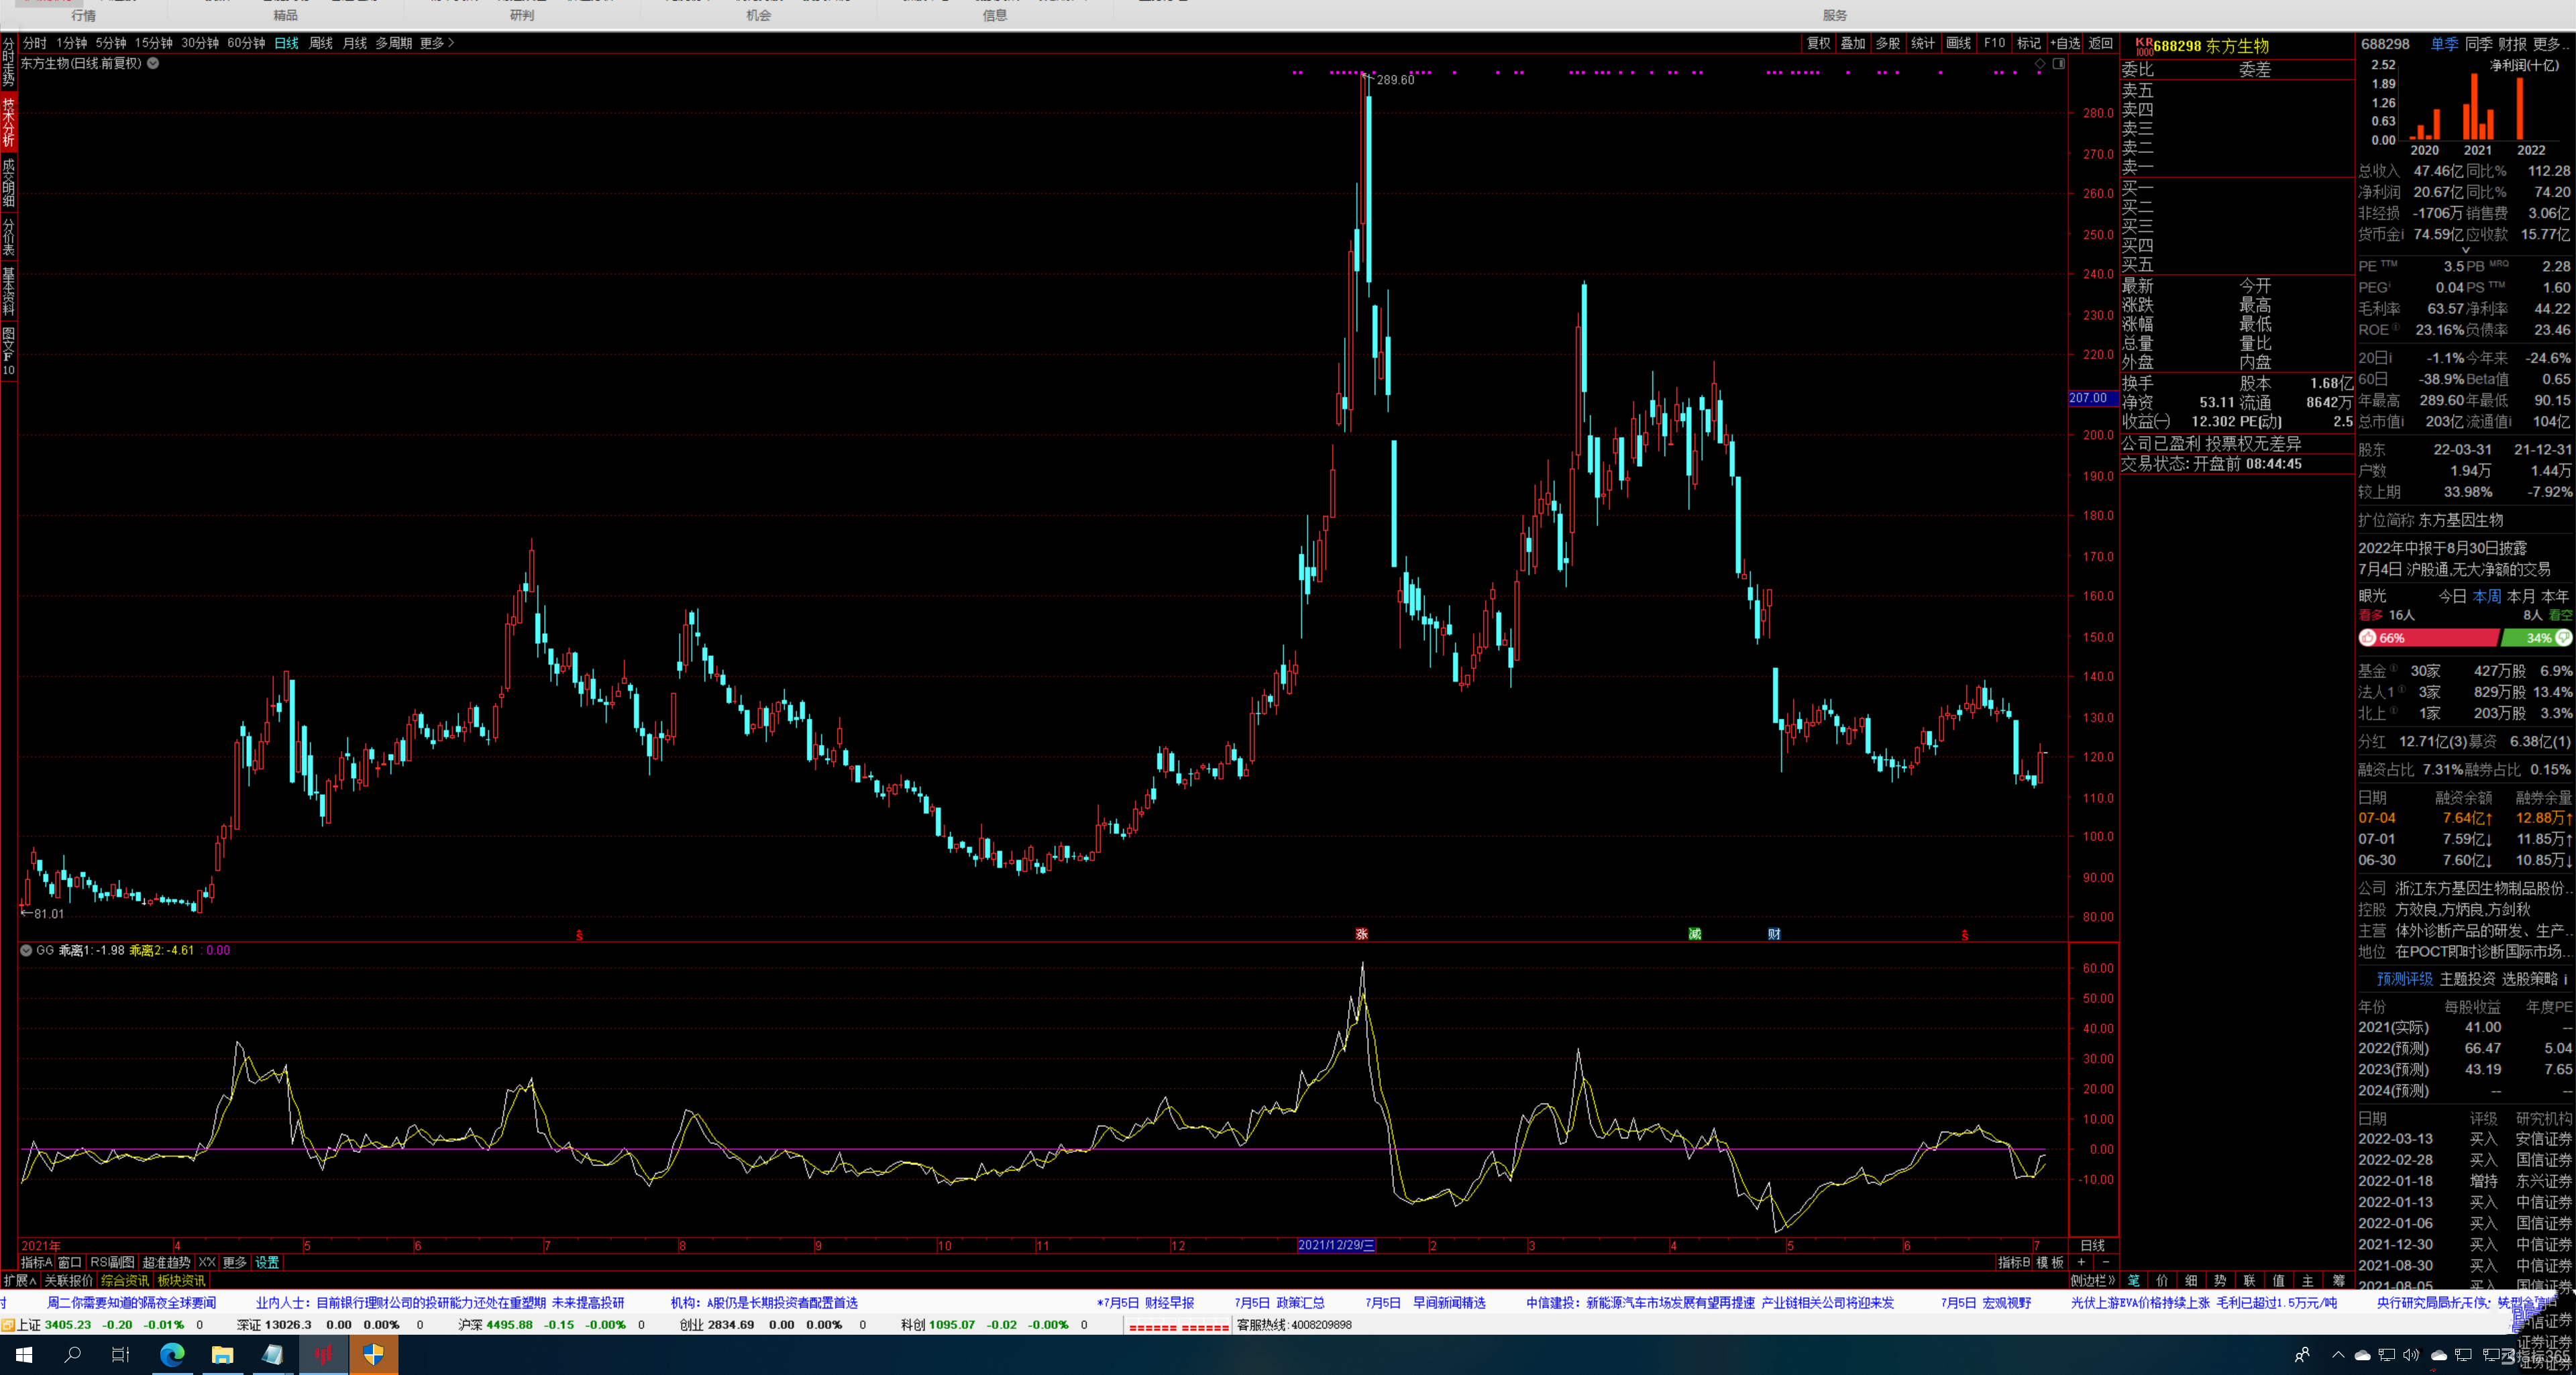Click the 画线 drawing button

click(1959, 43)
